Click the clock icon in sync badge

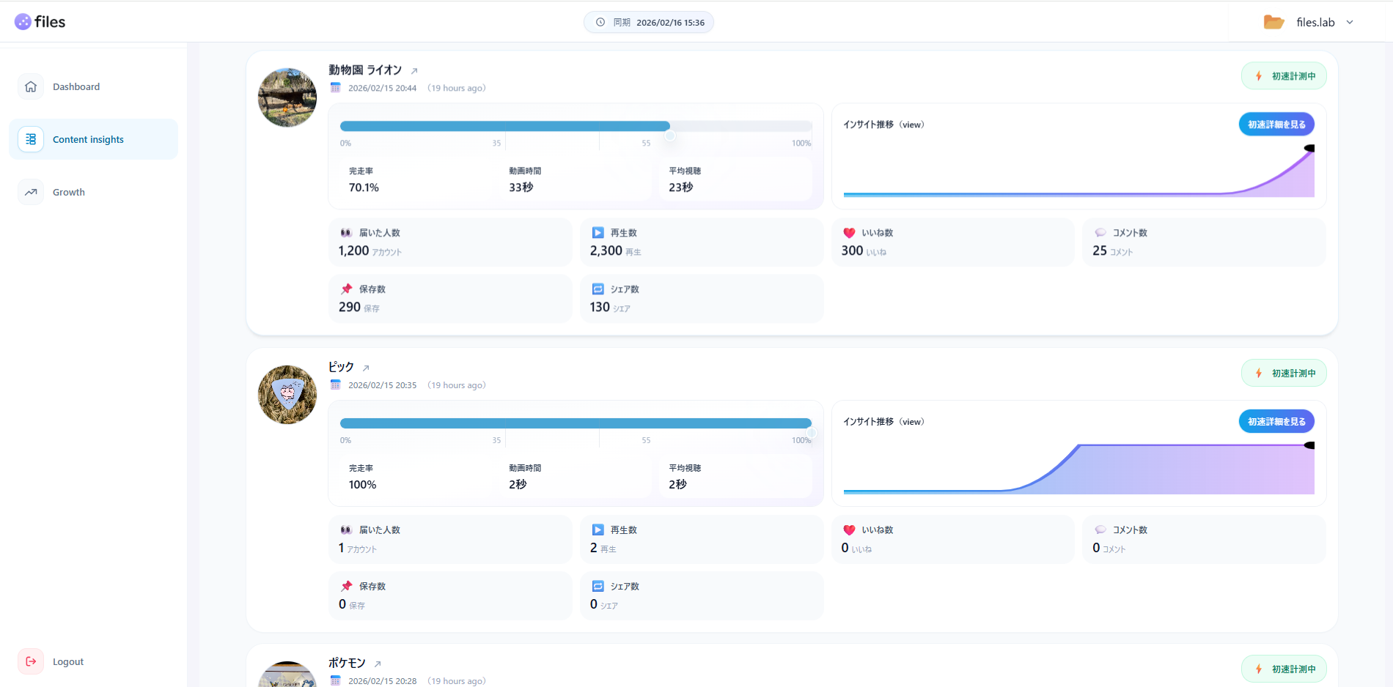[600, 22]
